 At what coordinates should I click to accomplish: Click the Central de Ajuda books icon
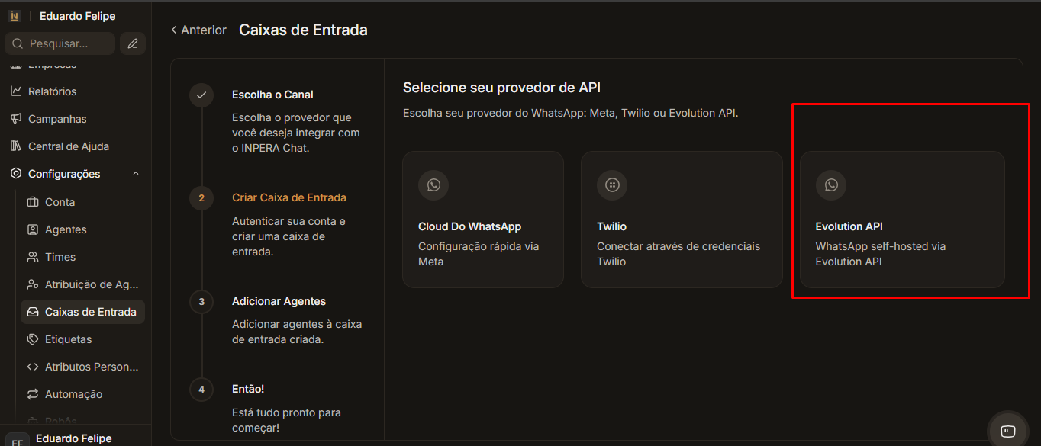tap(16, 146)
